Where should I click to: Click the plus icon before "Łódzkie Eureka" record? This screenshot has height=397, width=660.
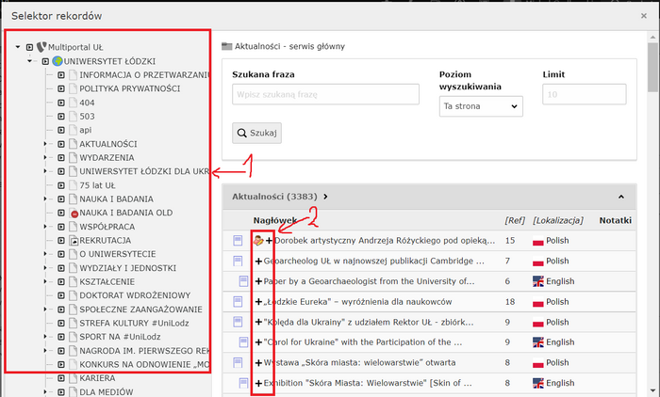point(259,301)
